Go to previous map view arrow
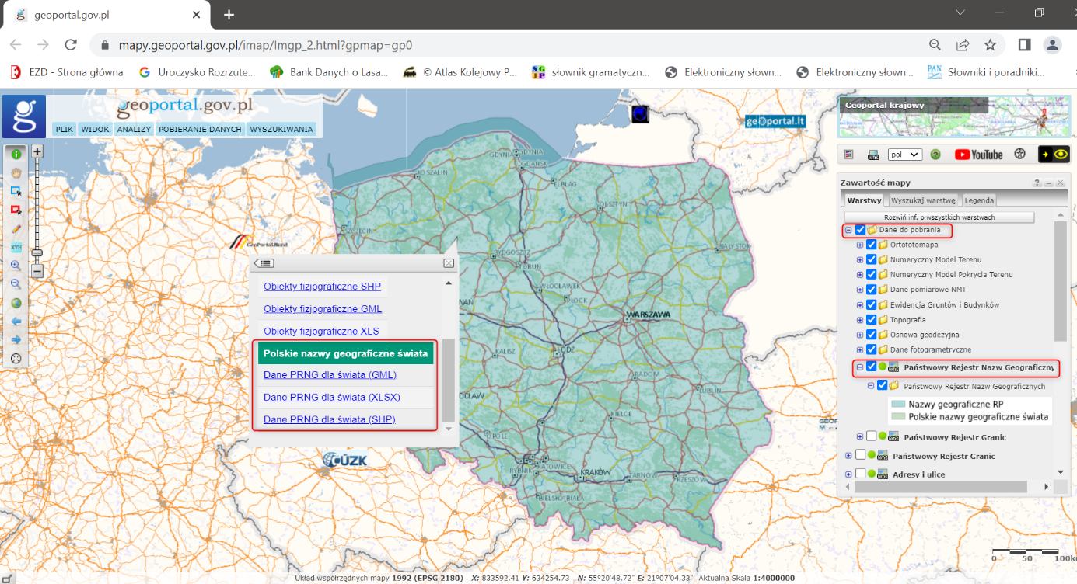The width and height of the screenshot is (1077, 584). click(x=16, y=322)
